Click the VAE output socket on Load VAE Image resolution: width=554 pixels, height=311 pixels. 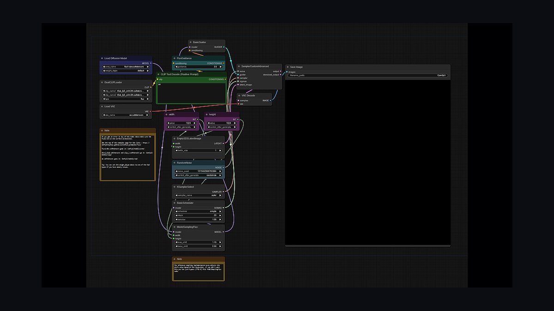(151, 111)
